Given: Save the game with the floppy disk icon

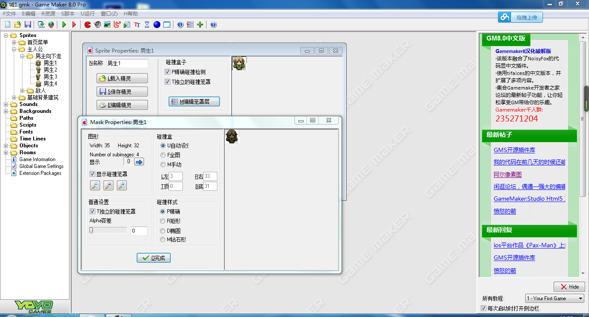Looking at the screenshot, I should (28, 25).
